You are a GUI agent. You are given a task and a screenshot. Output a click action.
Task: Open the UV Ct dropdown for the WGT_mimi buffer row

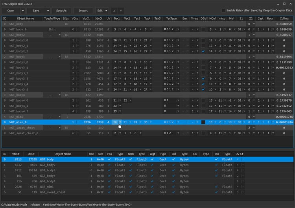243,187
